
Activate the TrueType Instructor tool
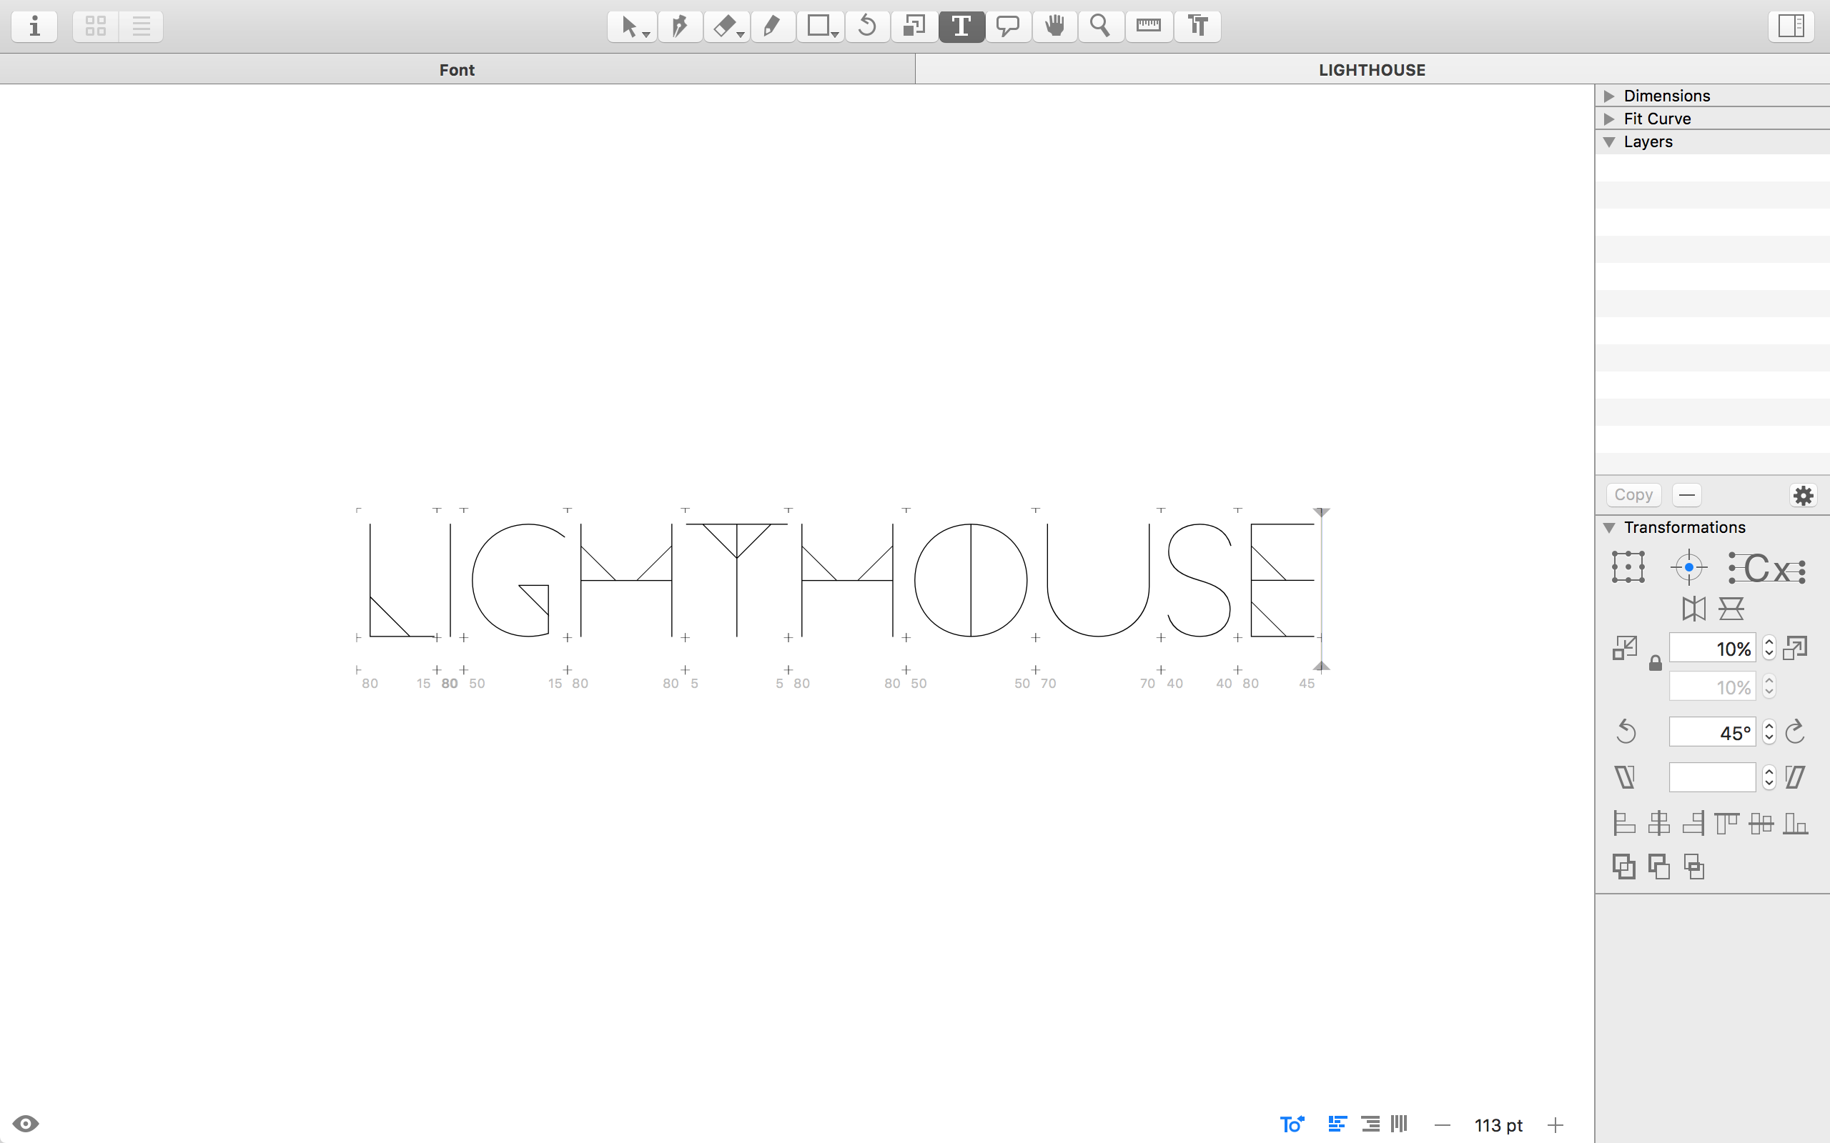(1198, 26)
